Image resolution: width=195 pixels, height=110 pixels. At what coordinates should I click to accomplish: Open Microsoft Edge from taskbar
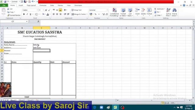pos(95,107)
